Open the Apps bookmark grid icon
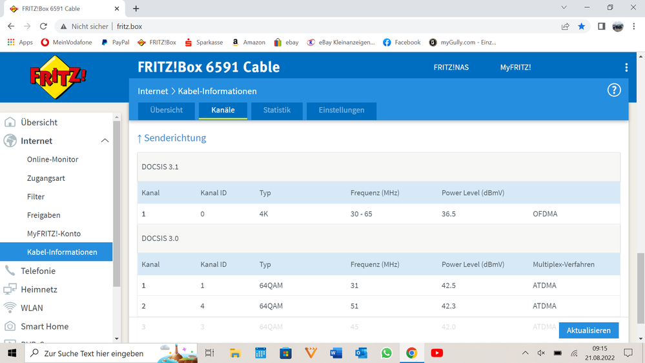This screenshot has height=363, width=645. tap(11, 42)
